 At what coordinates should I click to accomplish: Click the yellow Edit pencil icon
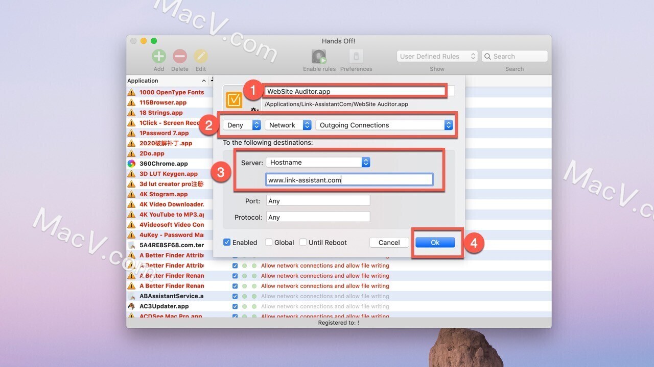point(201,56)
